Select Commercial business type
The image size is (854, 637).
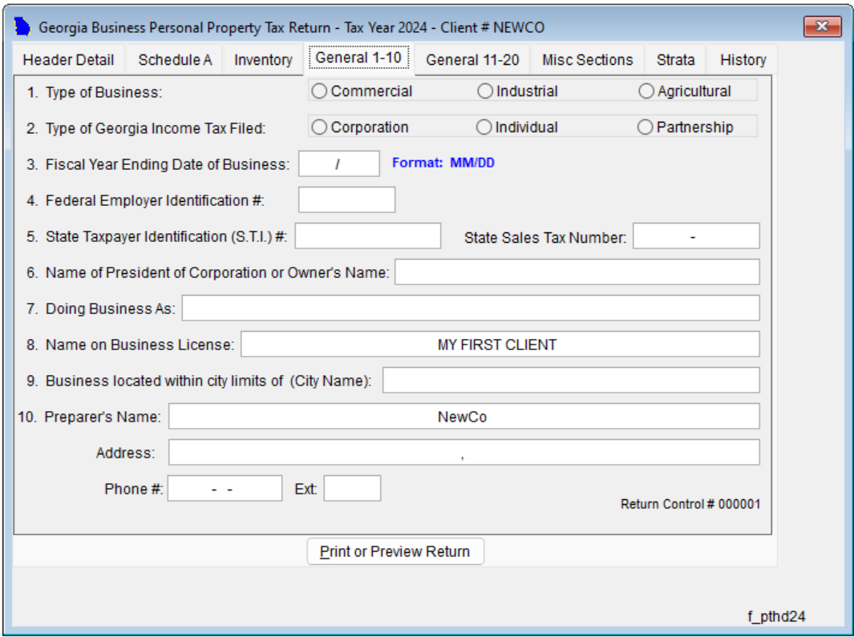point(320,91)
